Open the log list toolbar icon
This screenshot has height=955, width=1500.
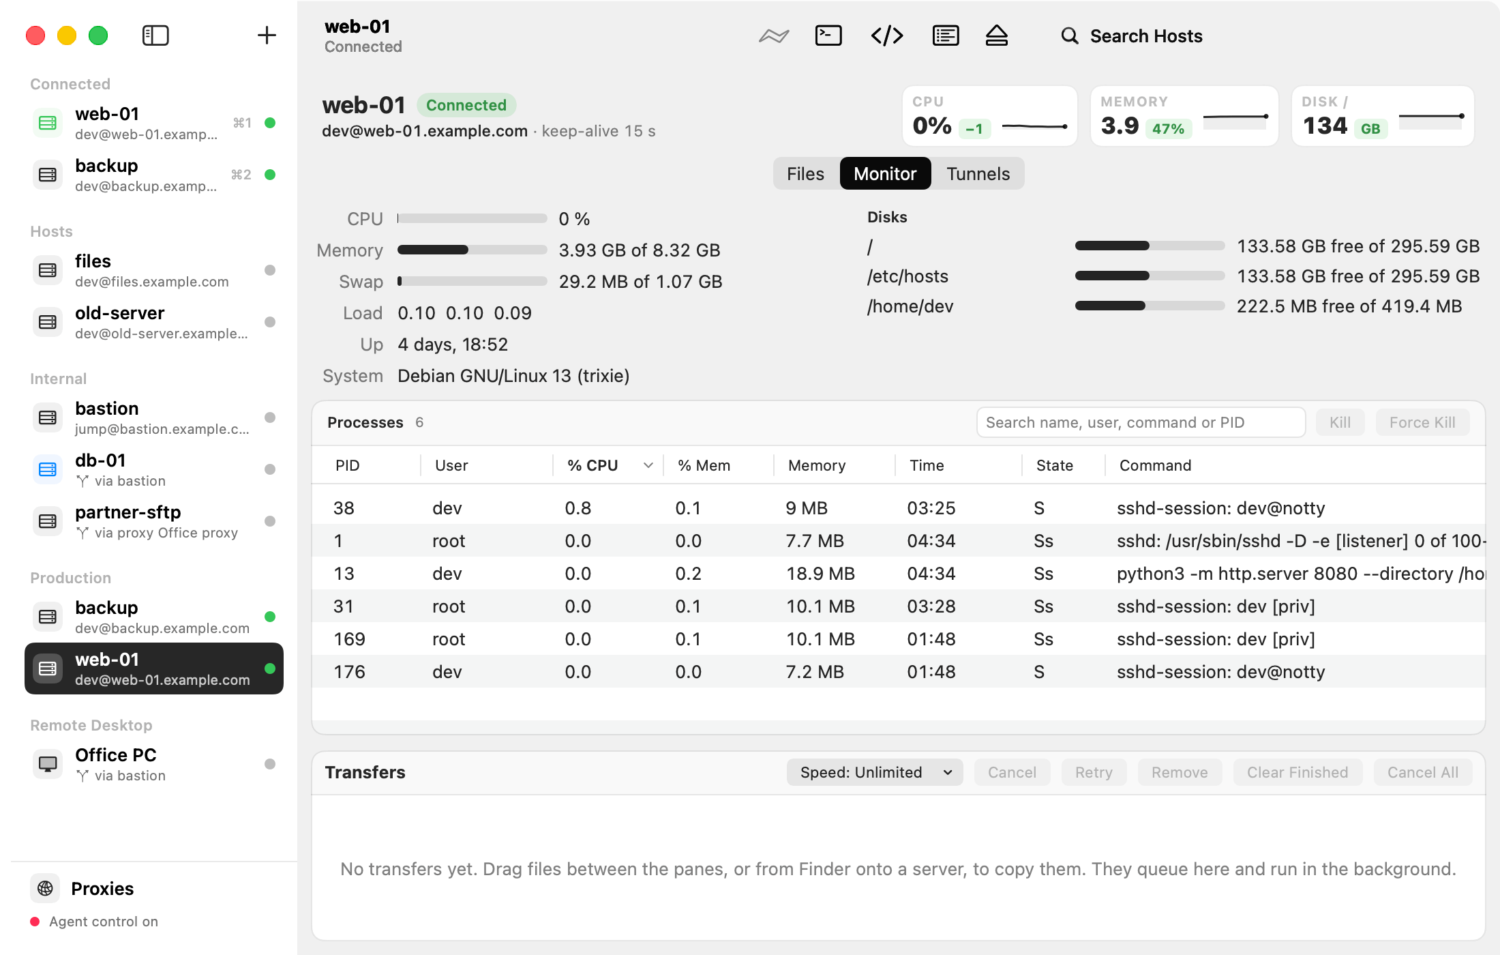point(946,35)
